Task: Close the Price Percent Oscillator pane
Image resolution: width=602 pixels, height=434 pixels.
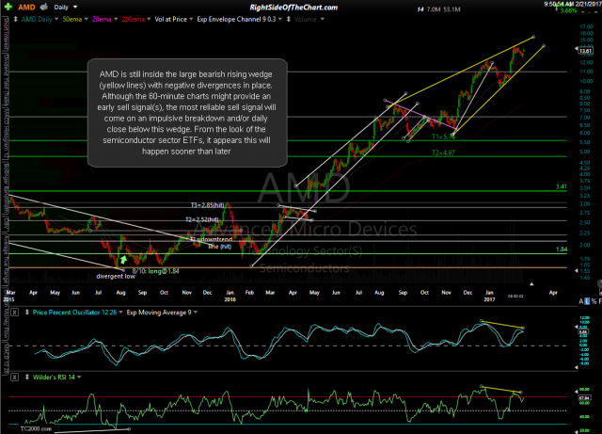Action: (14, 313)
